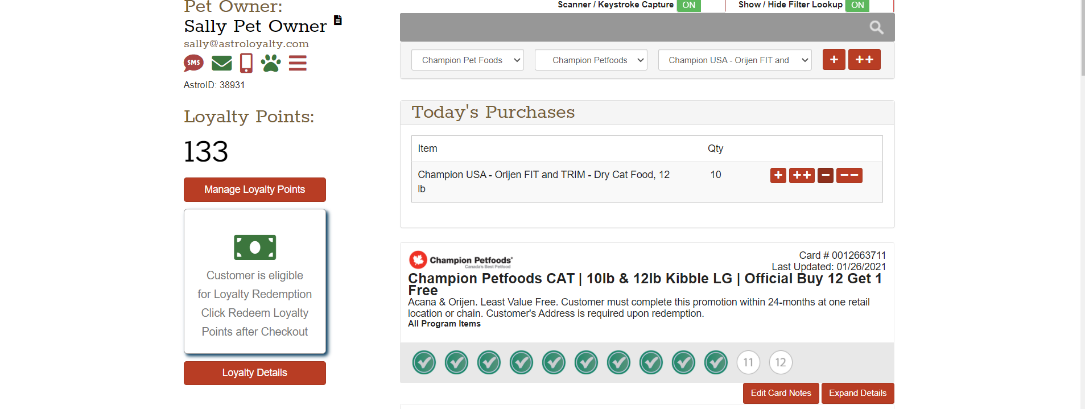Click double plus on Orijen FIT and TRIM row
The image size is (1085, 409).
point(802,175)
